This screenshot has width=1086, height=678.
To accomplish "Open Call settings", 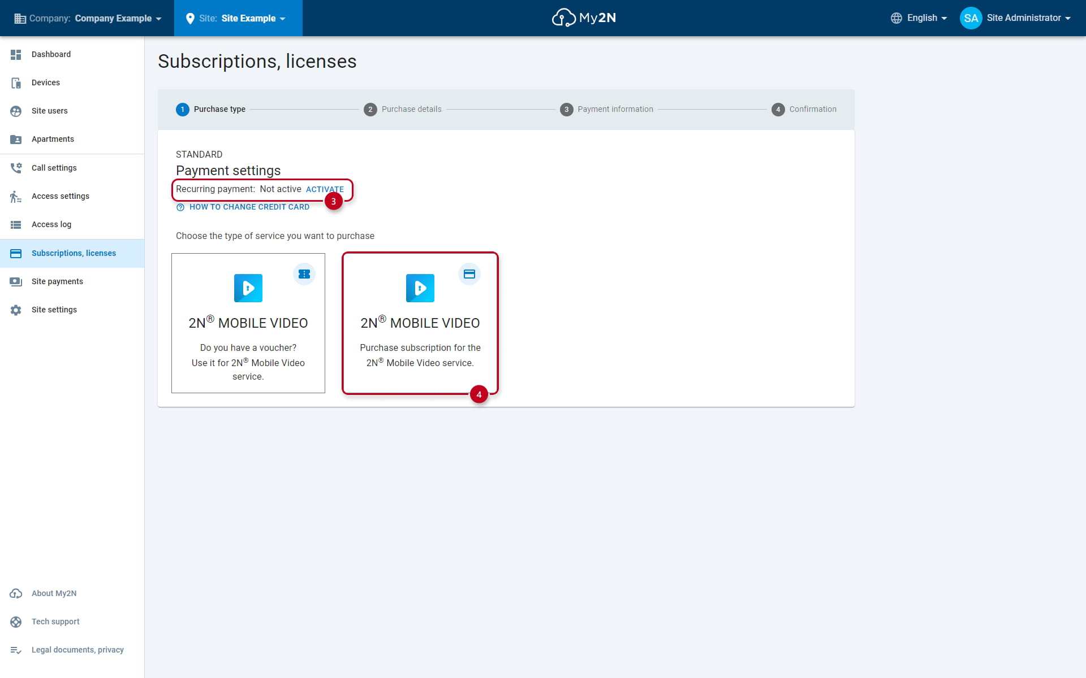I will [x=72, y=168].
